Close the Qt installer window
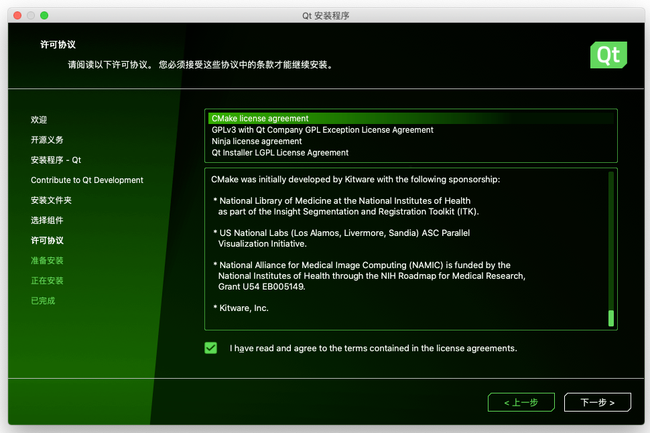The width and height of the screenshot is (650, 433). pos(17,15)
